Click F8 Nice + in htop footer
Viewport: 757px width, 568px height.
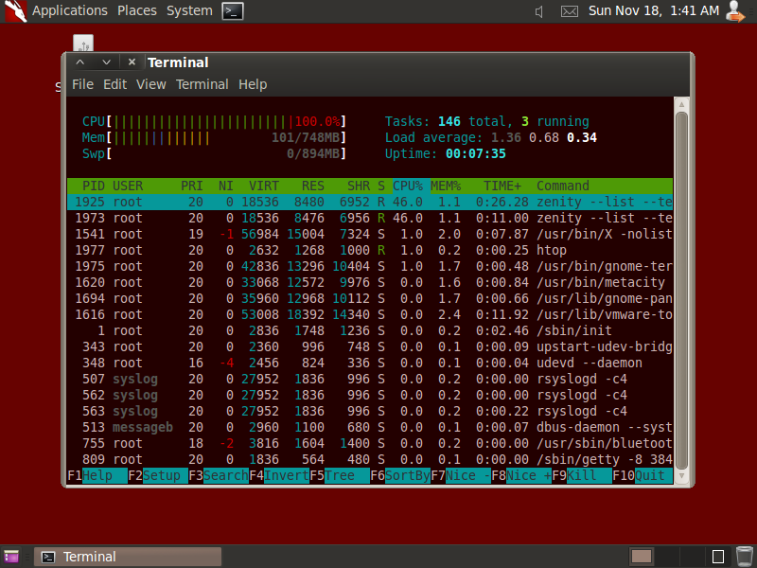click(521, 476)
